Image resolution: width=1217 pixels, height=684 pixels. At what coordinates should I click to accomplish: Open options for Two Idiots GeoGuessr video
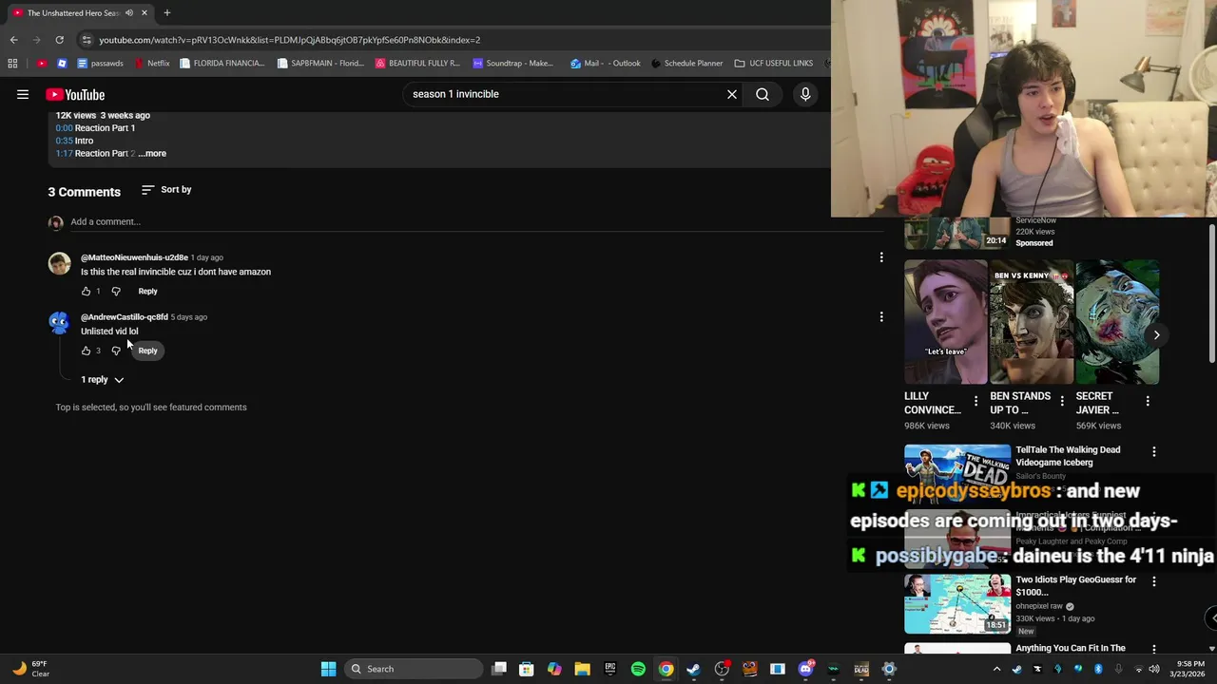pos(1154,581)
